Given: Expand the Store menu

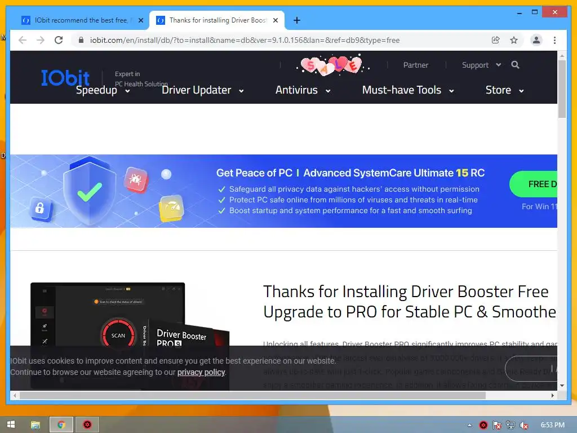Looking at the screenshot, I should click(504, 90).
